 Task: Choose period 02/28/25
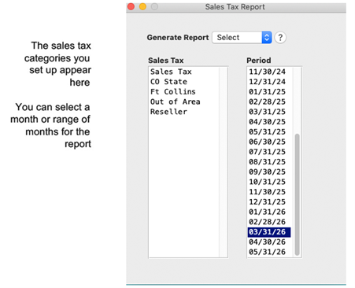pyautogui.click(x=267, y=102)
